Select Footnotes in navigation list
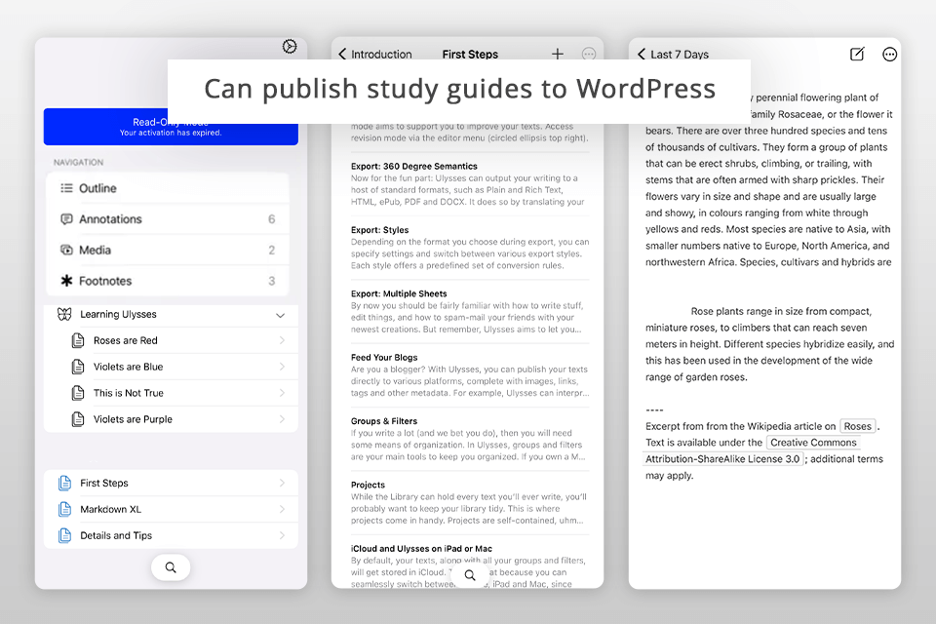 [x=168, y=281]
